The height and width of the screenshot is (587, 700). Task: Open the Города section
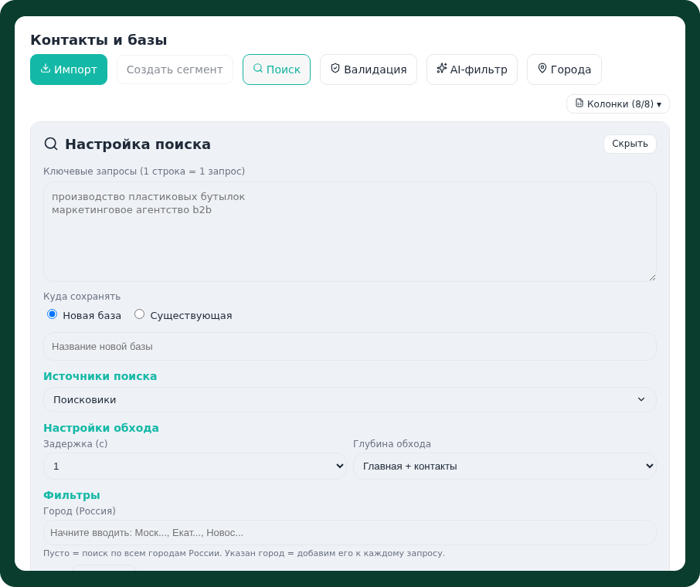pyautogui.click(x=564, y=70)
